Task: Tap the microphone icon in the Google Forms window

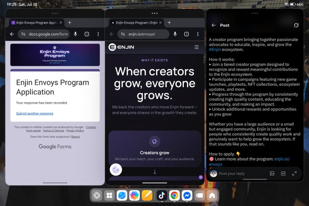Action: (x=75, y=34)
